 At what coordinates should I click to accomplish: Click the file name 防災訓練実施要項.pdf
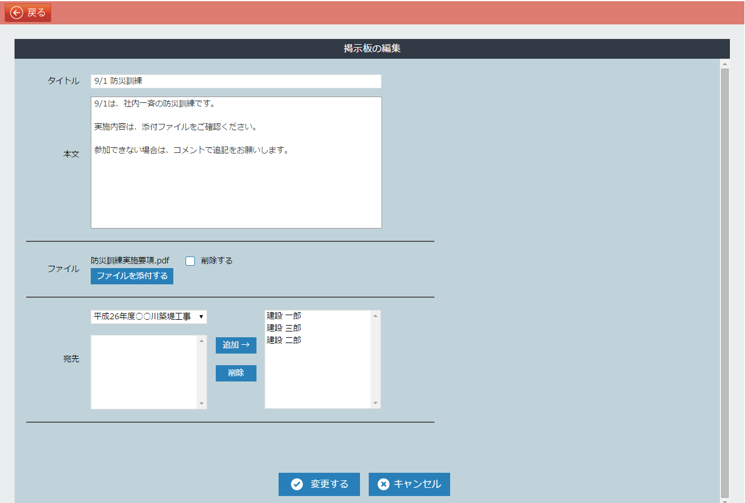tap(130, 261)
